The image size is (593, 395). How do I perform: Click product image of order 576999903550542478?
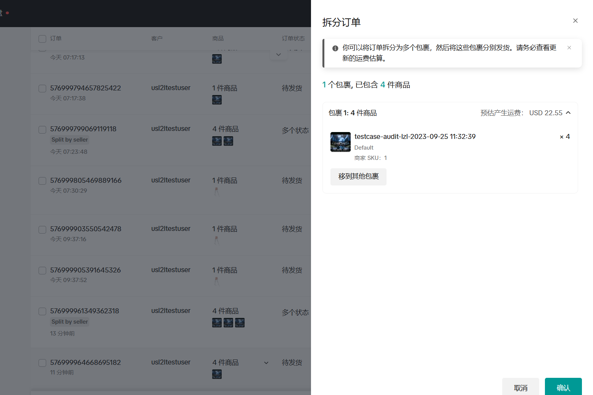(217, 240)
